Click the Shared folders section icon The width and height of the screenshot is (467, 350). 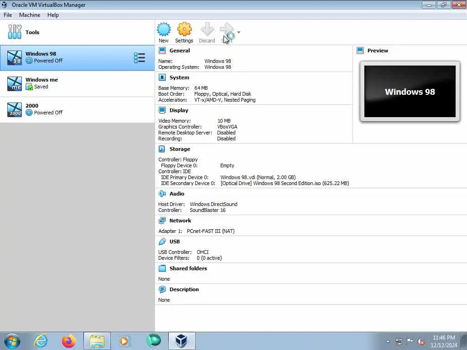(162, 268)
